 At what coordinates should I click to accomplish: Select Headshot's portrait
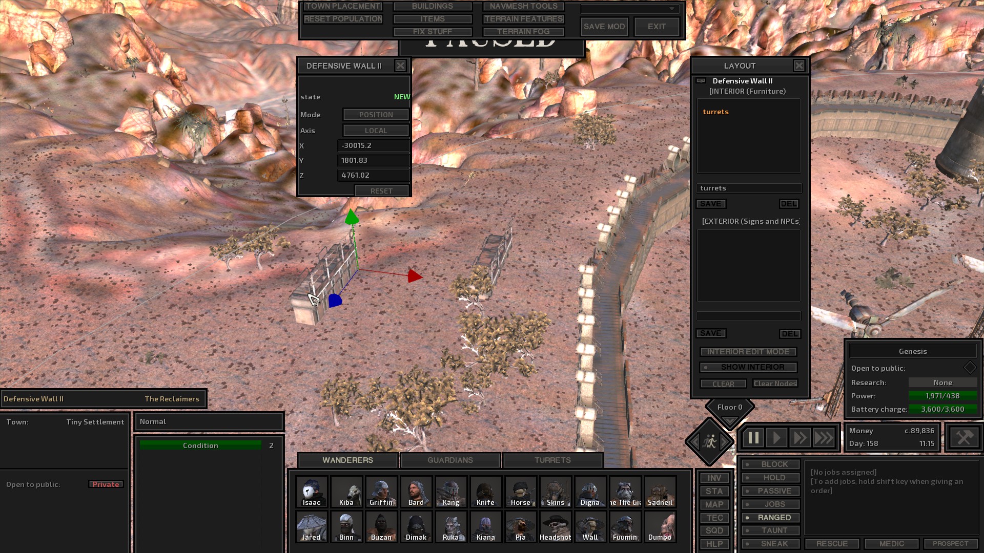[x=555, y=527]
